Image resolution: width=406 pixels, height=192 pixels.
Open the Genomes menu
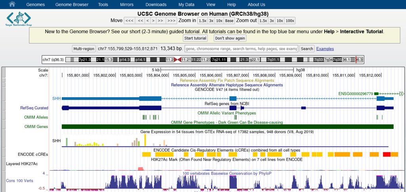35,4
